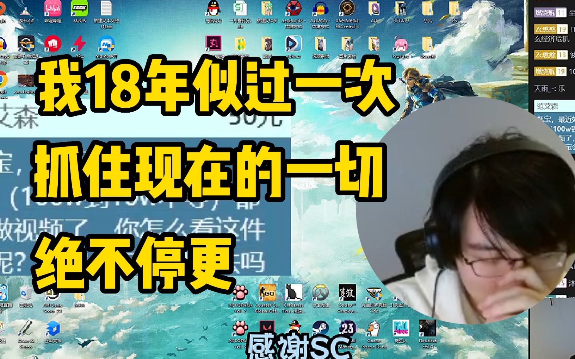Image resolution: width=575 pixels, height=359 pixels.
Task: Launch the red fist app shortcut
Action: (53, 45)
